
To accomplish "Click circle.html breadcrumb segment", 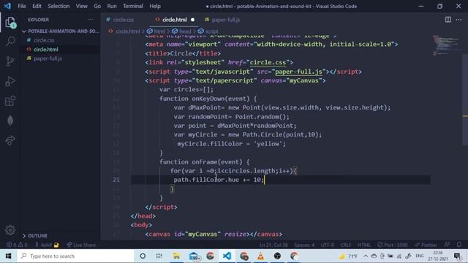I will click(127, 31).
